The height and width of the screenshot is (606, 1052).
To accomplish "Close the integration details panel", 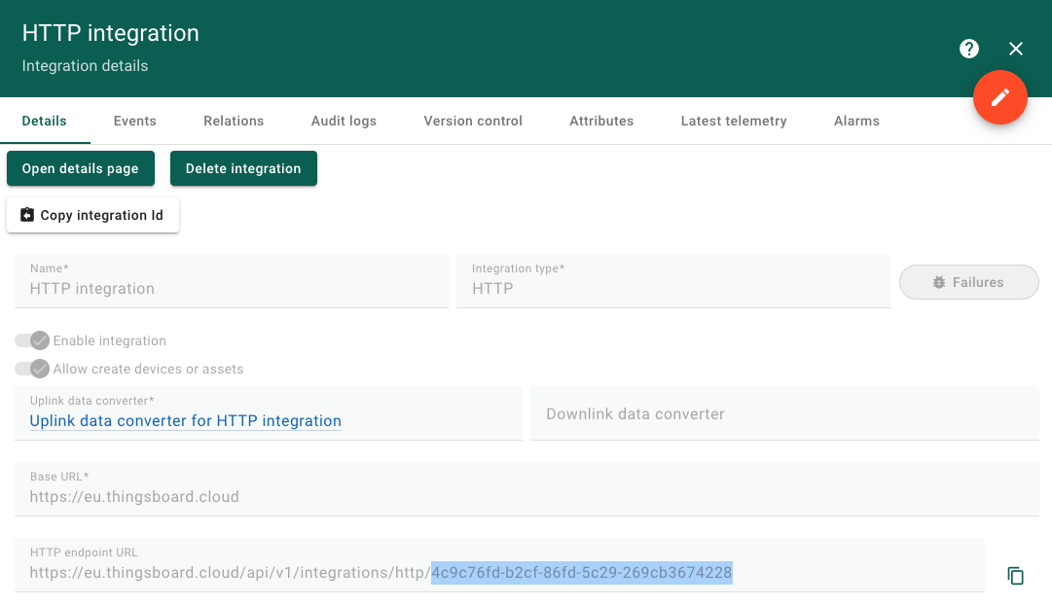I will pyautogui.click(x=1016, y=49).
